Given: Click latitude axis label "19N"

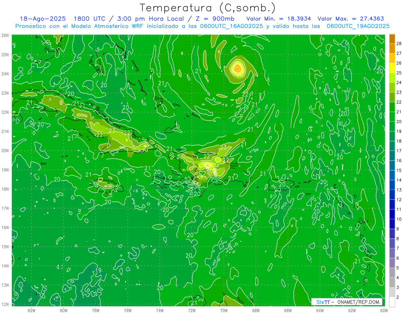Looking at the screenshot, I should (x=5, y=170).
